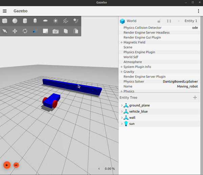The image size is (203, 175).
Task: Open the three-dot plugins menu
Action: click(199, 11)
